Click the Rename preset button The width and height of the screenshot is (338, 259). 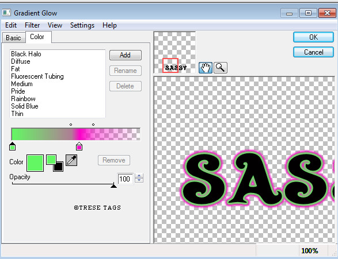[x=126, y=71]
